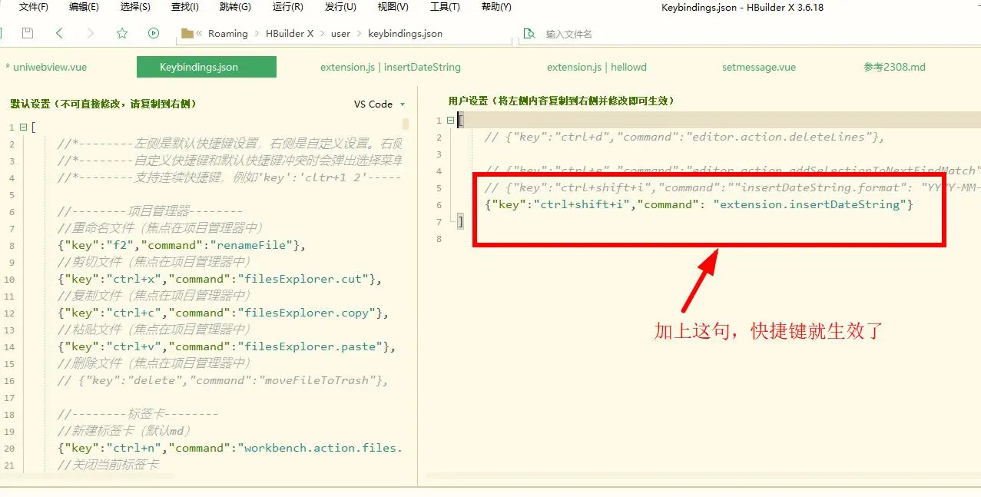Image resolution: width=981 pixels, height=497 pixels.
Task: Collapse the user settings line 1 fold marker
Action: point(449,121)
